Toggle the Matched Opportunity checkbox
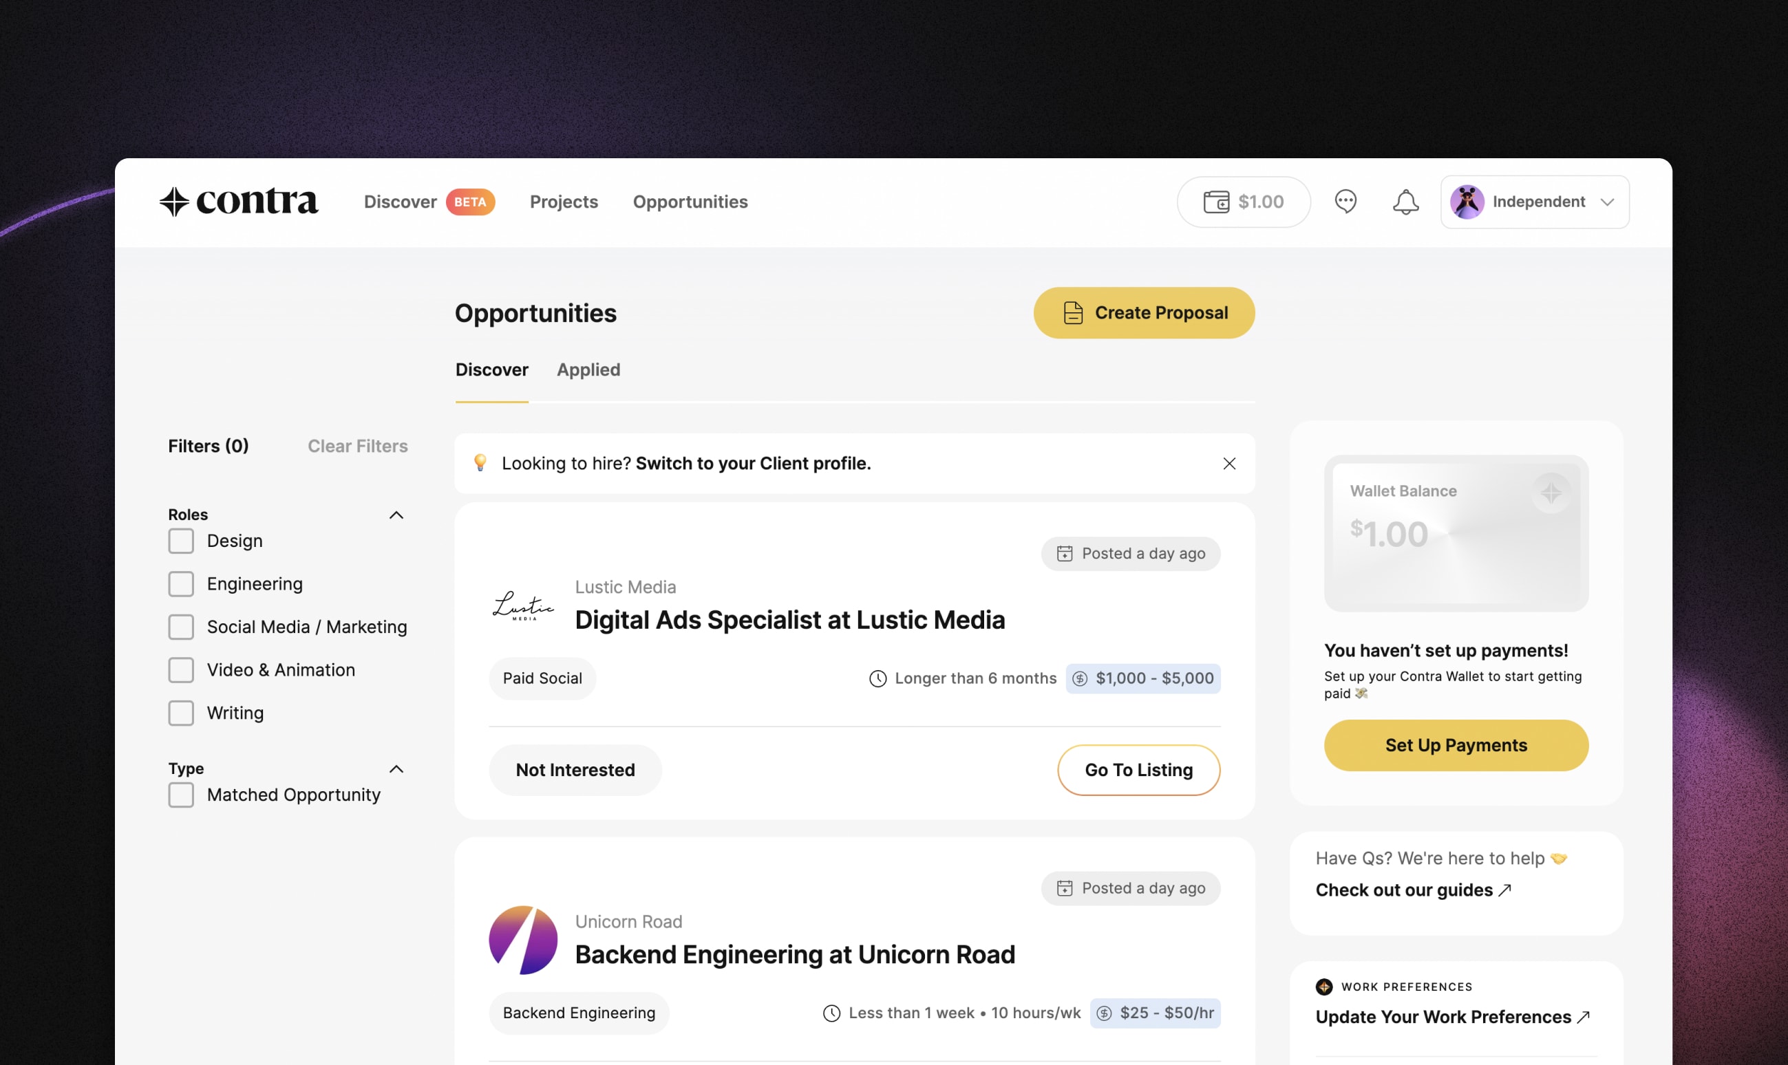The width and height of the screenshot is (1788, 1065). pos(181,795)
